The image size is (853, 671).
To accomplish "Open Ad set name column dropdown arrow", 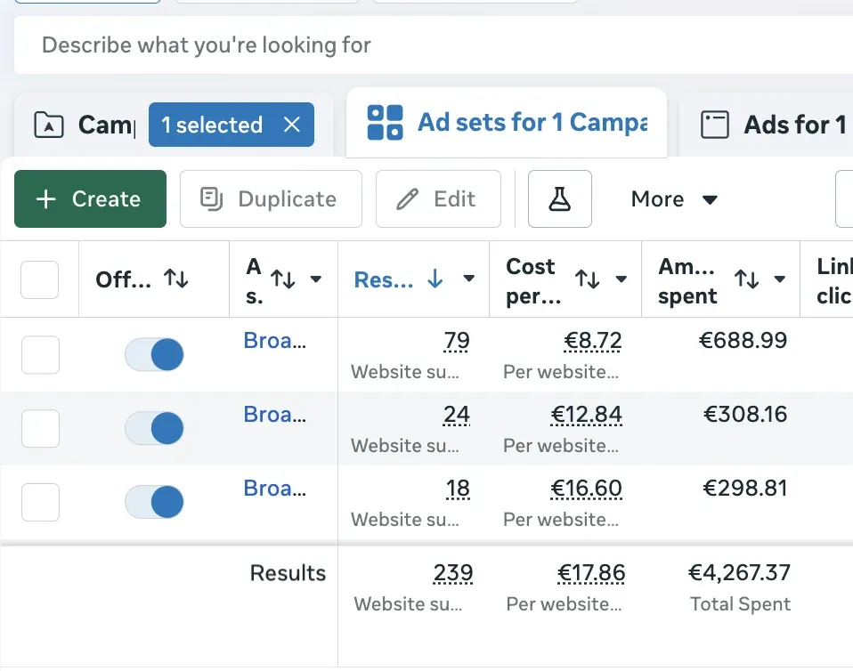I will click(x=315, y=279).
